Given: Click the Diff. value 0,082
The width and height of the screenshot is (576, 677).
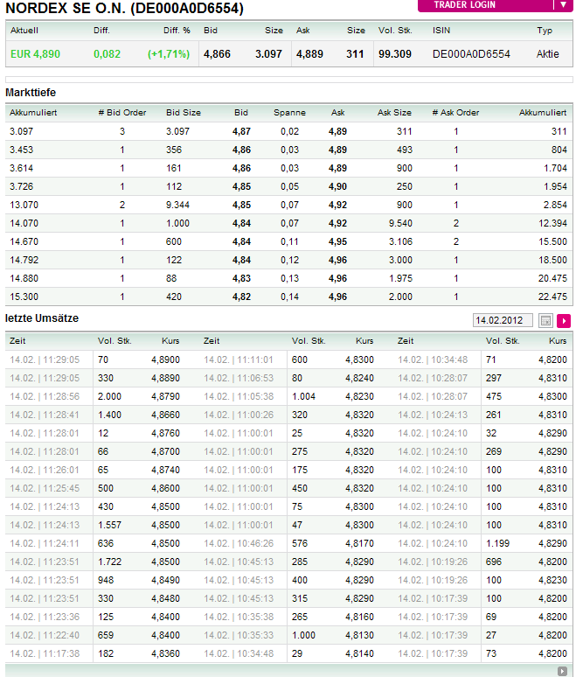Looking at the screenshot, I should (x=107, y=54).
